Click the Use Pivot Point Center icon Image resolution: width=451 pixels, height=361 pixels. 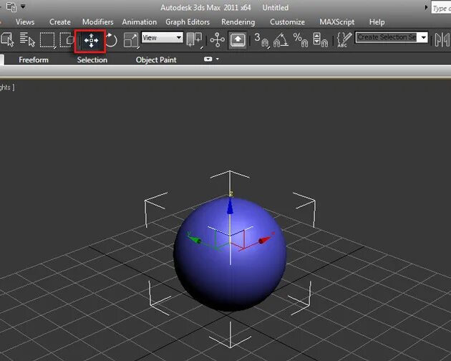(195, 39)
